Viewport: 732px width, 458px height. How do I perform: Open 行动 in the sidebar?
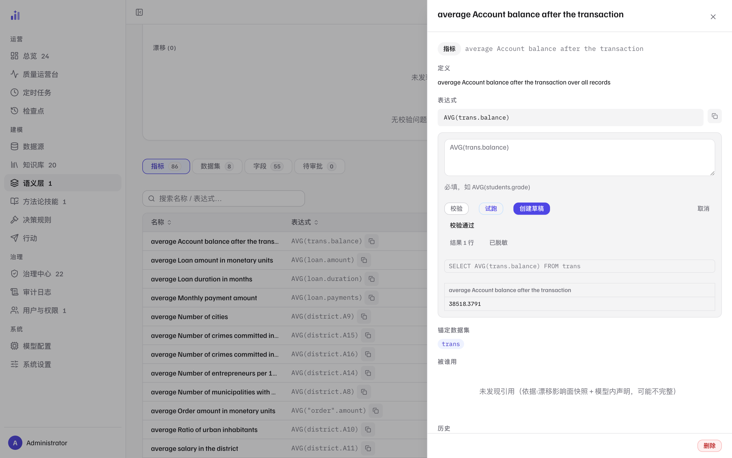[x=63, y=238]
